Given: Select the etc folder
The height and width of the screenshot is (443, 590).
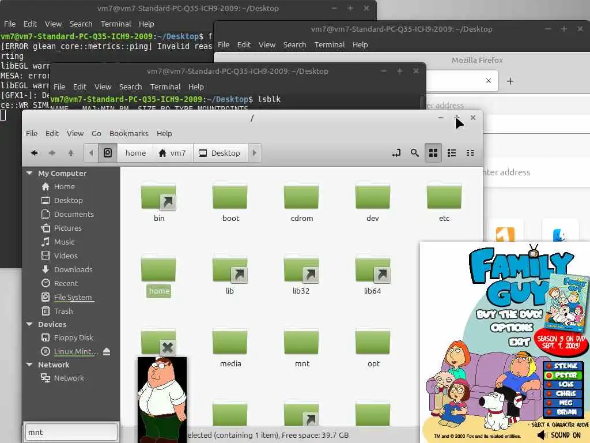Looking at the screenshot, I should coord(444,202).
